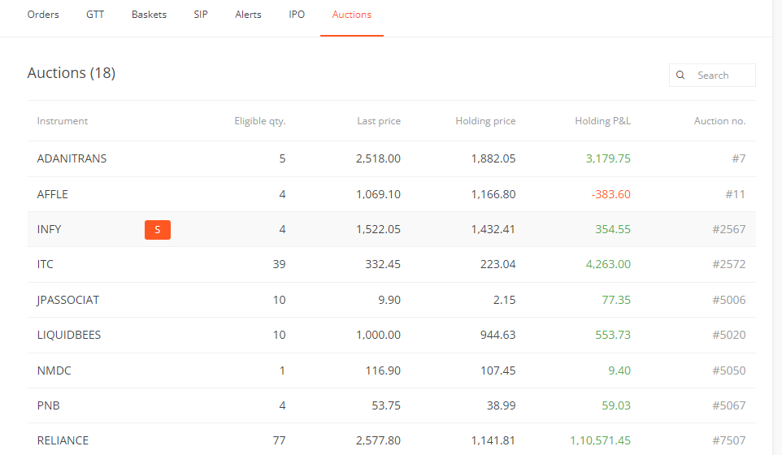Click INFY holding price 1,432.41

click(x=493, y=229)
